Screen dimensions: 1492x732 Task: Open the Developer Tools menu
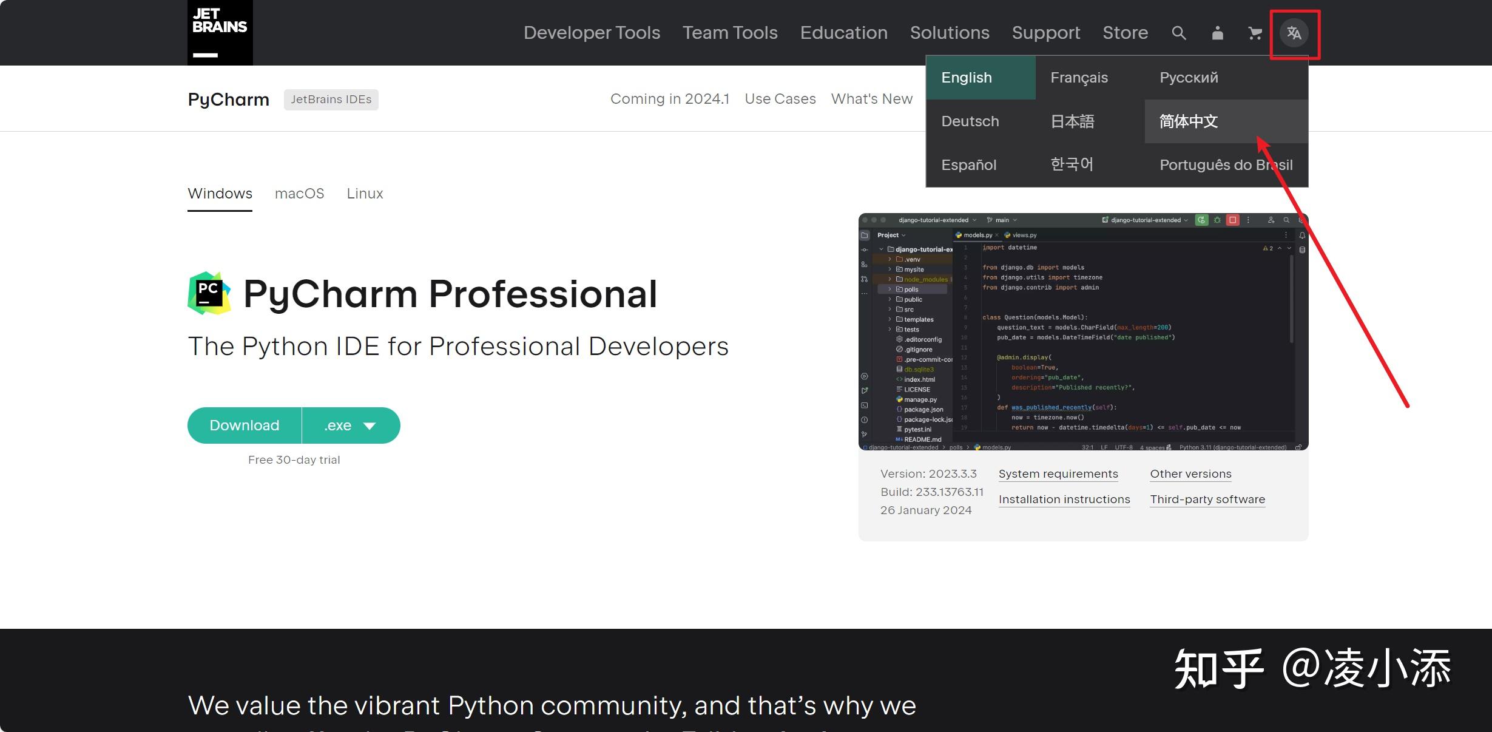pos(592,33)
